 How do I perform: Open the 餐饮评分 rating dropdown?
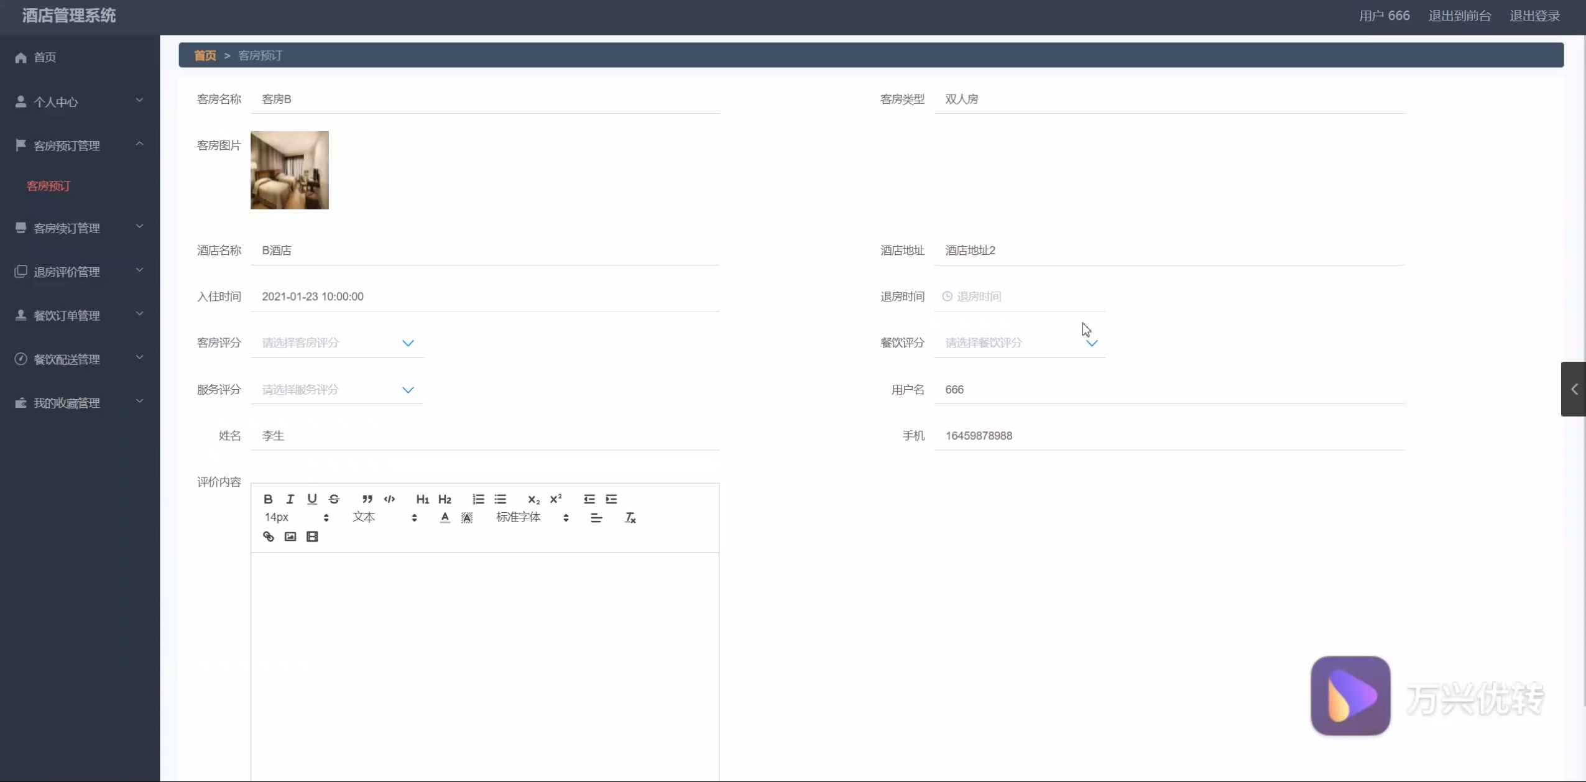[x=1020, y=343]
